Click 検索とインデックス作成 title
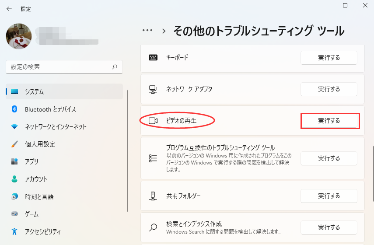Image resolution: width=374 pixels, height=245 pixels. click(x=194, y=224)
